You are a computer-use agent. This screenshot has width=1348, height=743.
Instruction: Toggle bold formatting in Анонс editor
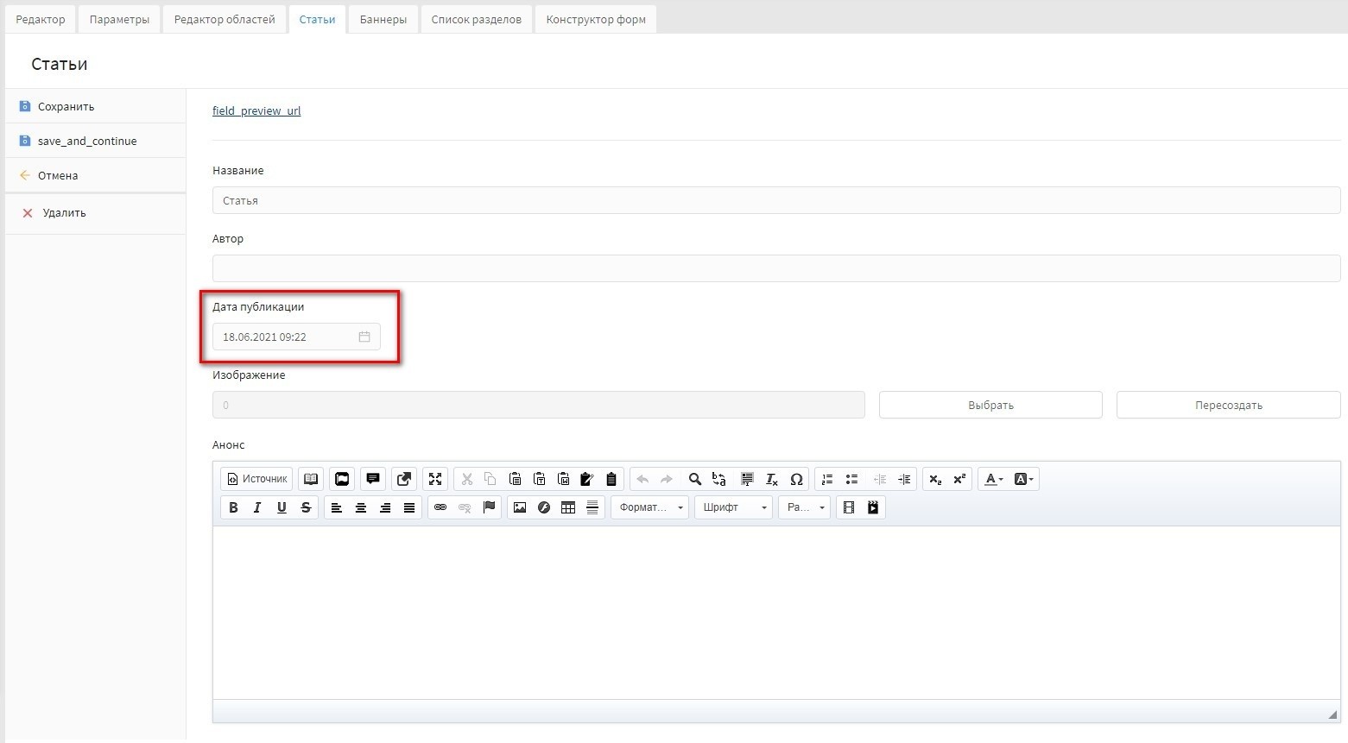(x=233, y=507)
